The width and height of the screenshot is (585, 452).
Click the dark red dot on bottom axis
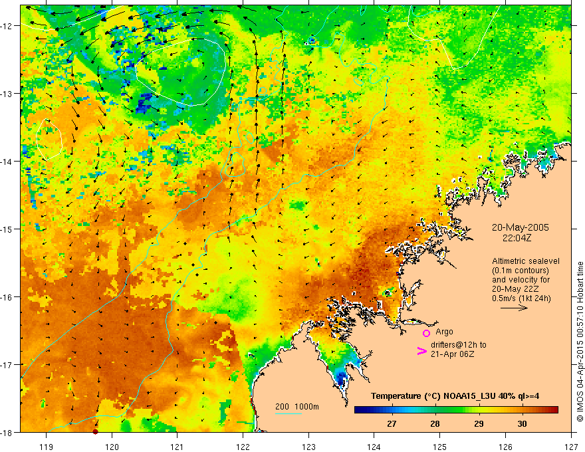(95, 431)
